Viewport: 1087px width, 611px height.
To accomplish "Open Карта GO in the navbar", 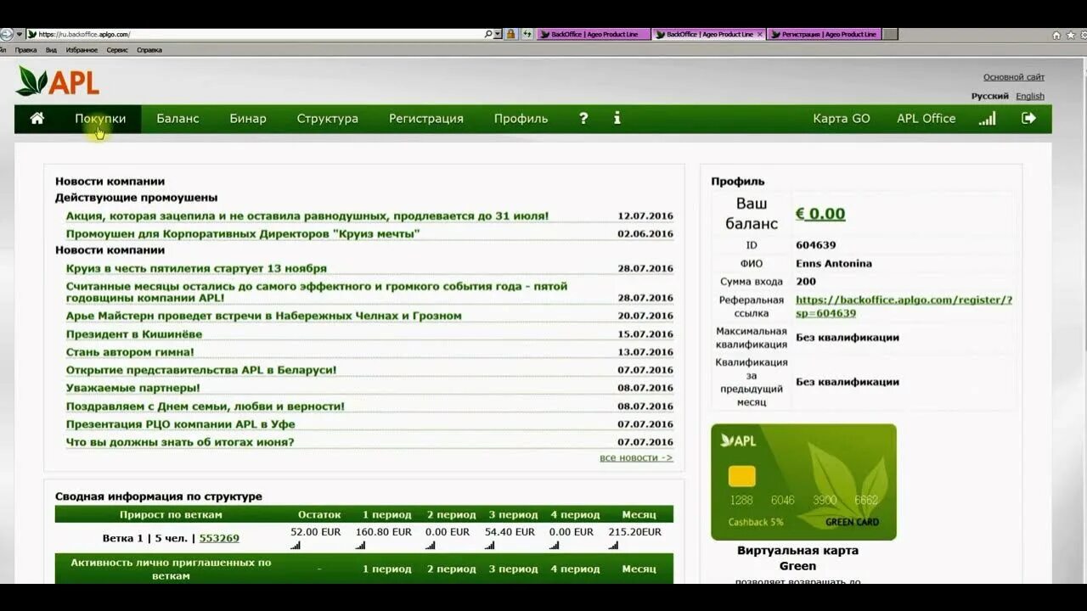I will tap(842, 119).
